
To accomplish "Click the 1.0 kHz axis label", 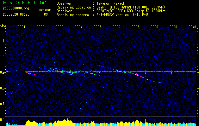I will tap(3, 57).
